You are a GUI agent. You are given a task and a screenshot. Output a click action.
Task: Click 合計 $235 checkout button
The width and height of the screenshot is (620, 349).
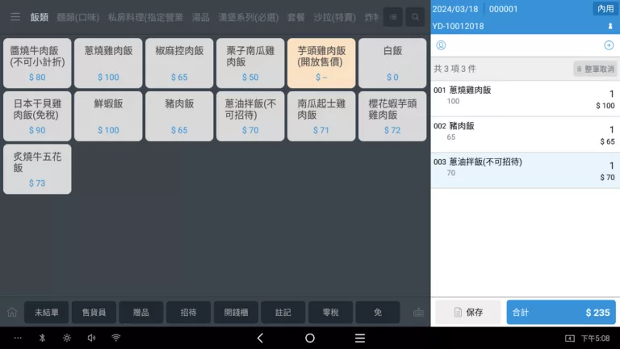[560, 312]
